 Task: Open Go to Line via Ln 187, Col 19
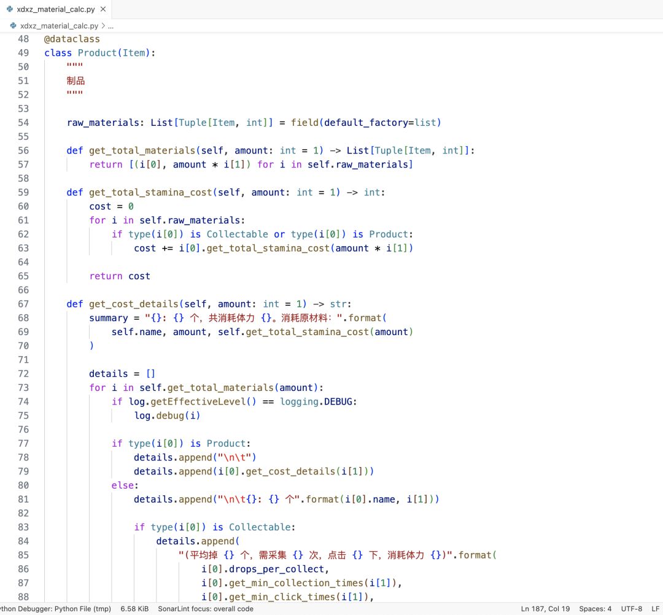click(545, 609)
